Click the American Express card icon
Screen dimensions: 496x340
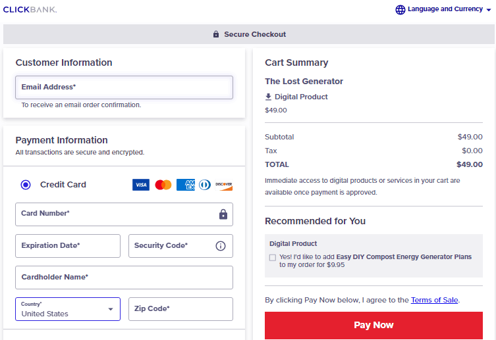click(185, 185)
